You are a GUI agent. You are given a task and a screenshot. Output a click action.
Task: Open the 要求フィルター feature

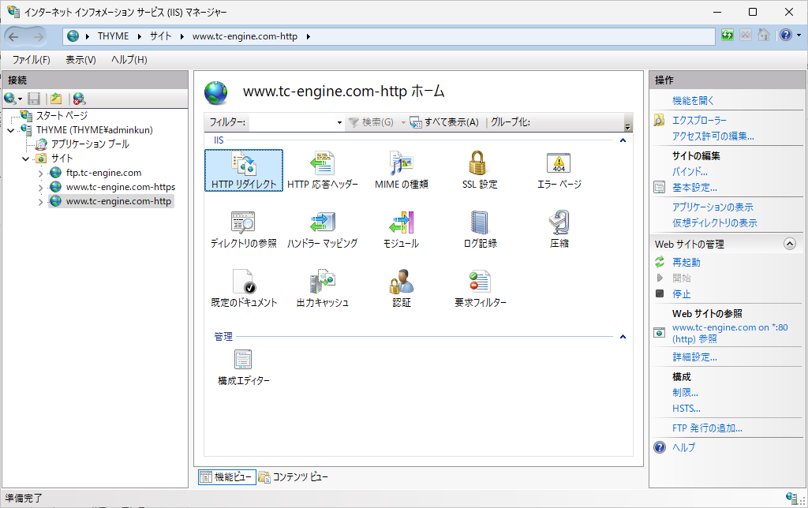point(480,289)
